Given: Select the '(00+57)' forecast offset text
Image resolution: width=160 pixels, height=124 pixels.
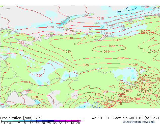Looking at the screenshot, I should (x=152, y=118).
